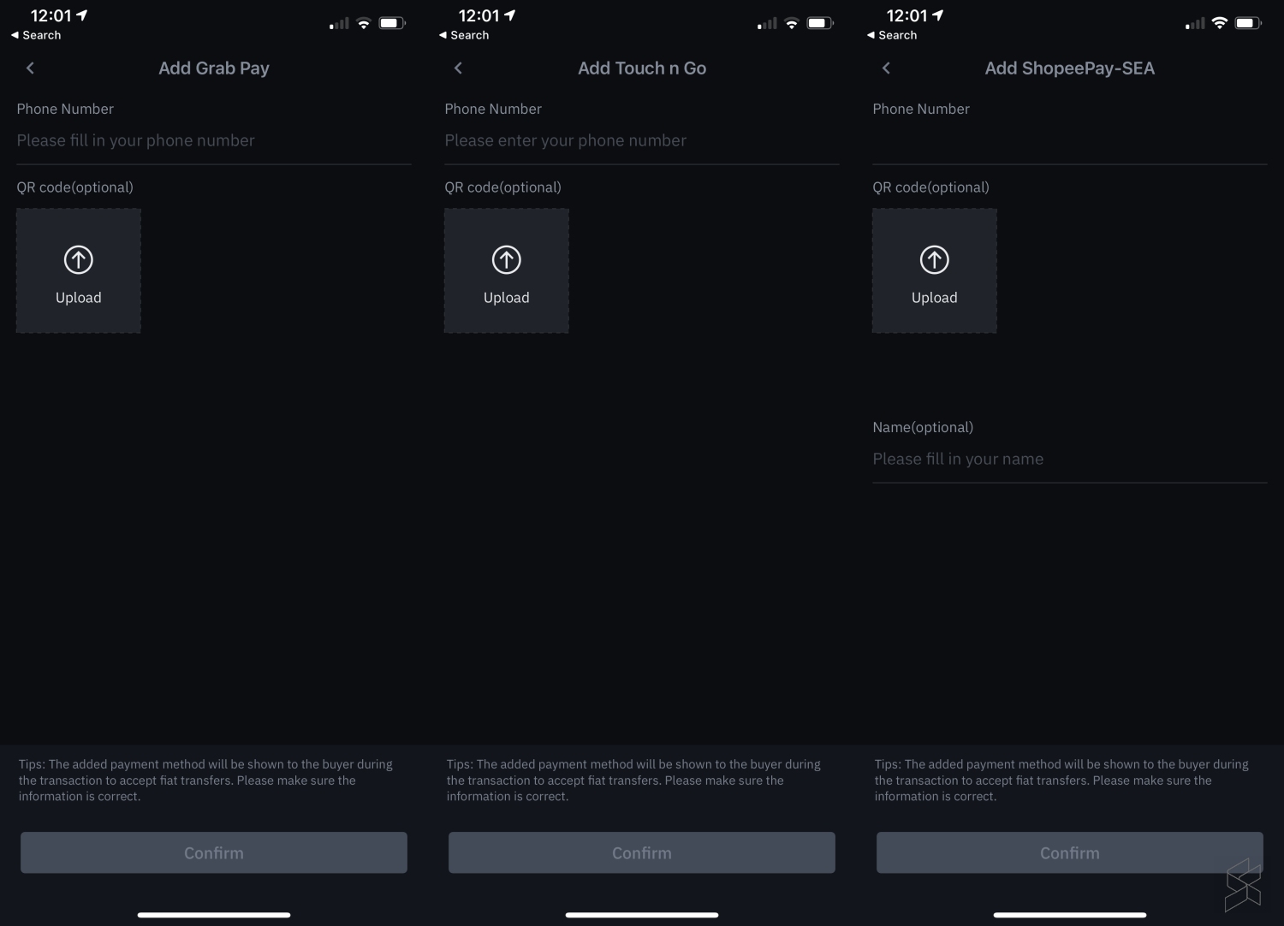Screen dimensions: 1284x926
Task: Upload QR code for Grab Pay
Action: [x=79, y=271]
